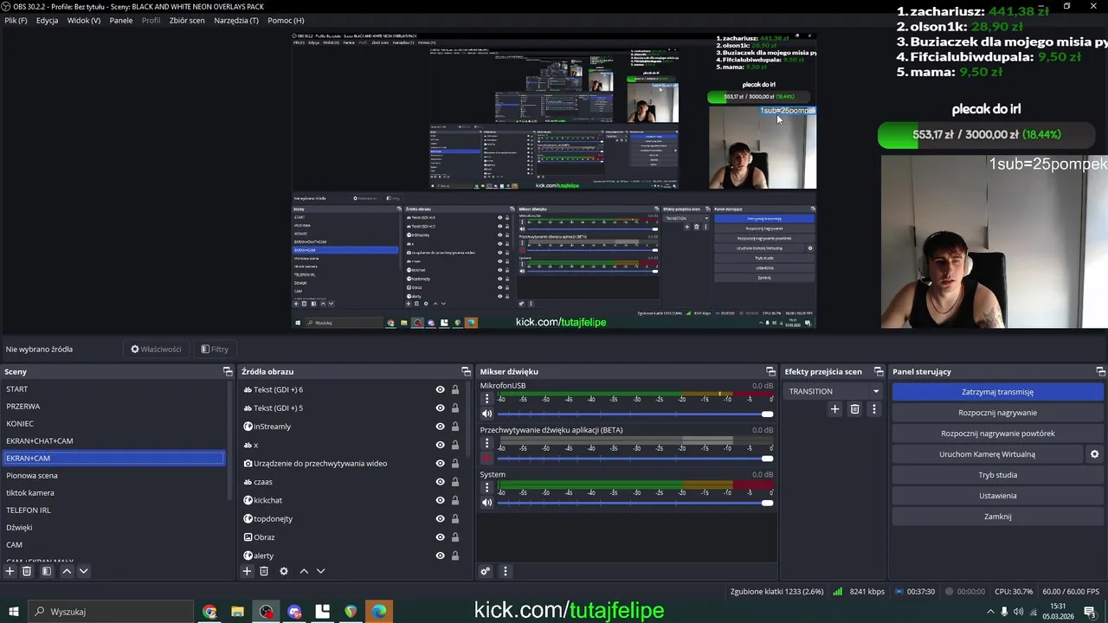1108x623 pixels.
Task: Move source up arrow in Źródła toolbar
Action: click(x=304, y=571)
